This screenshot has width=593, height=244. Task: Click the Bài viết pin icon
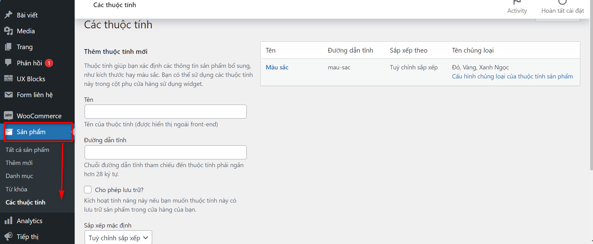[x=8, y=15]
